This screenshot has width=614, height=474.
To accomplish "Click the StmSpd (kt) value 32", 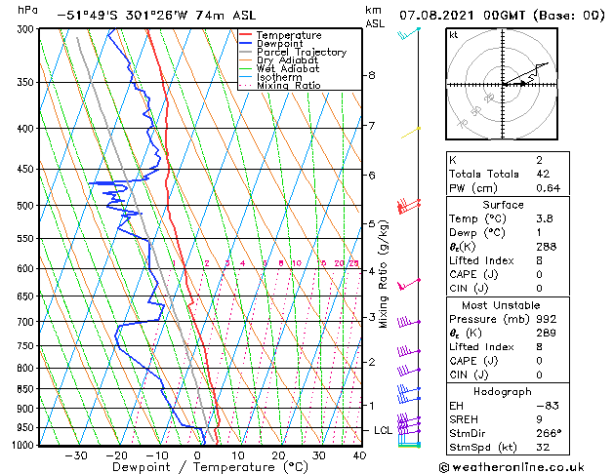I will [543, 448].
